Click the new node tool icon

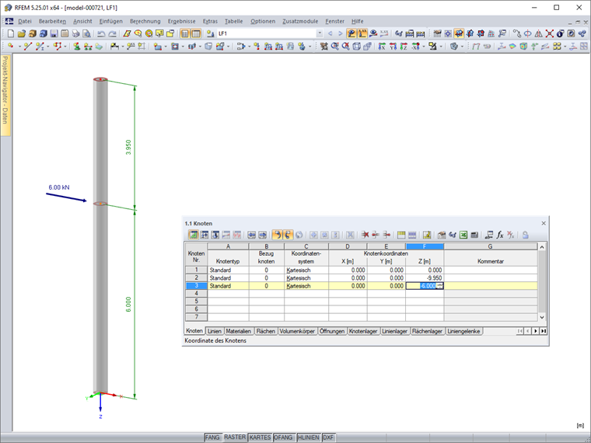[11, 47]
